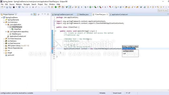
Task: Click the green Spring Boot dashboard icon
Action: point(56,7)
